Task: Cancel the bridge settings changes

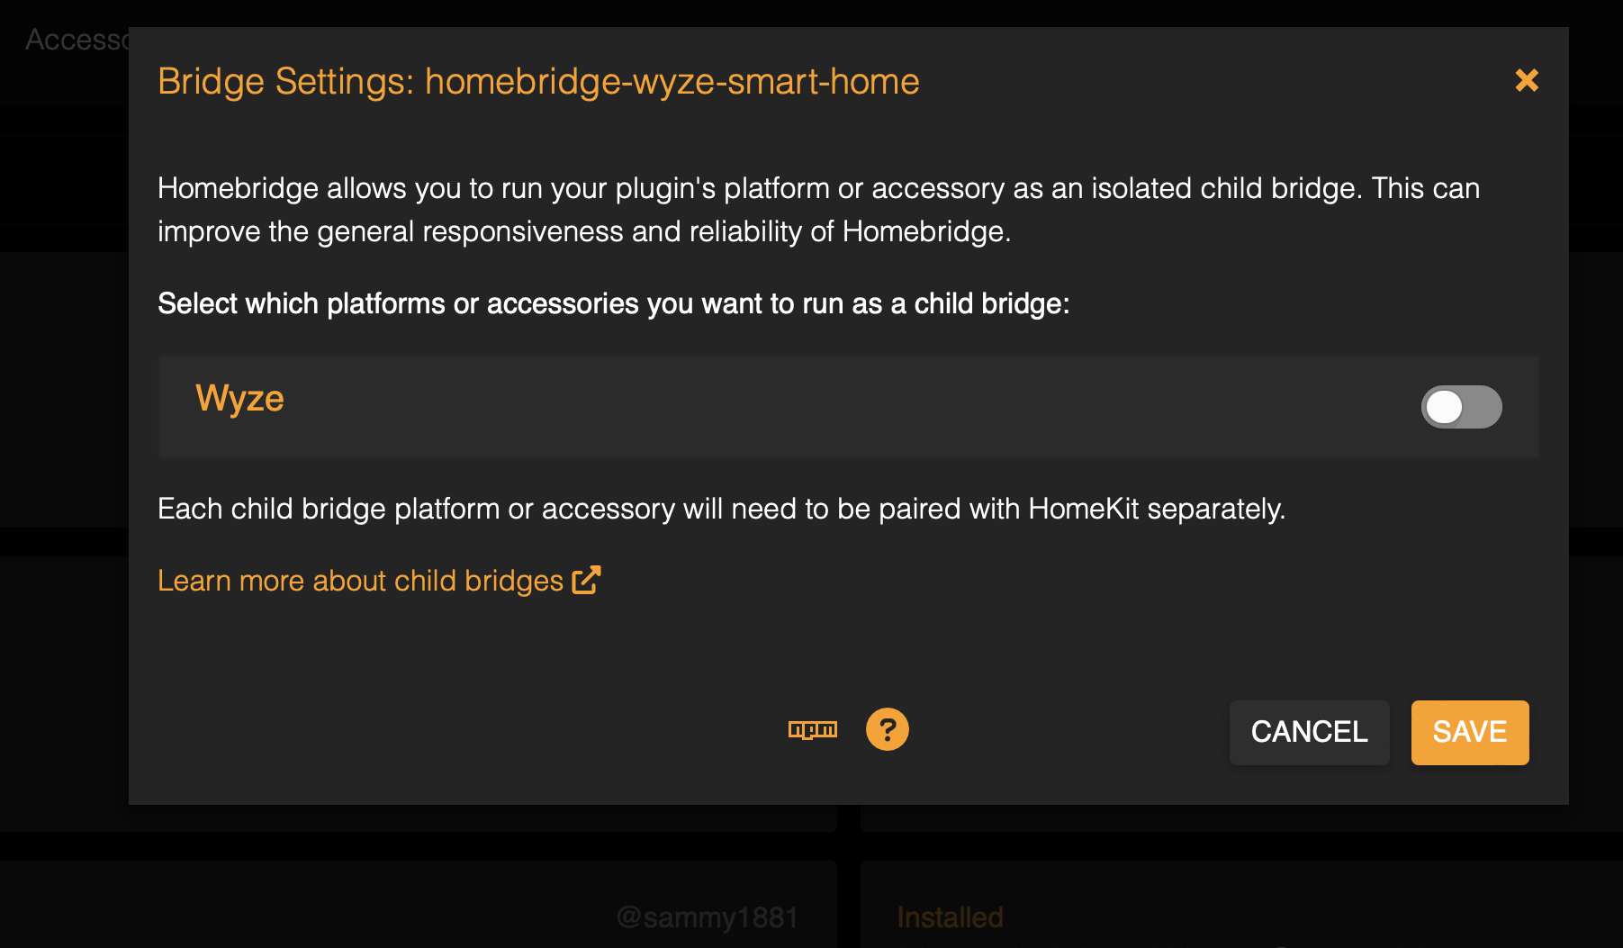Action: tap(1309, 732)
